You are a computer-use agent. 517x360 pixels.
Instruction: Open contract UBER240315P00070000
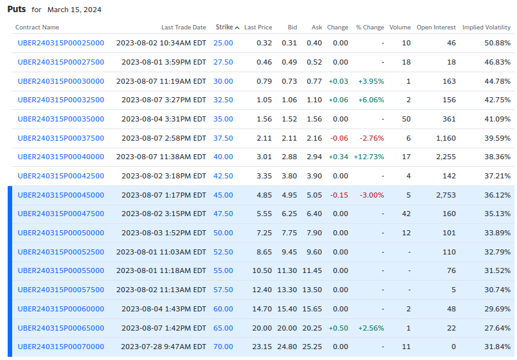point(61,347)
